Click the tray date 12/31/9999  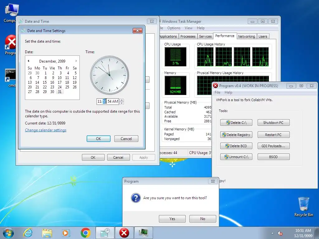[303, 236]
